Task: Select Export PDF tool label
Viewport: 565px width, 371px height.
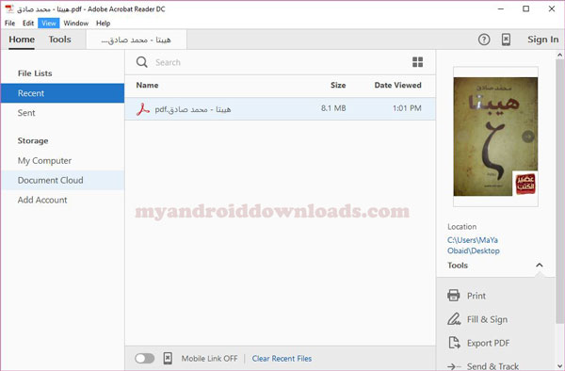Action: (x=488, y=343)
